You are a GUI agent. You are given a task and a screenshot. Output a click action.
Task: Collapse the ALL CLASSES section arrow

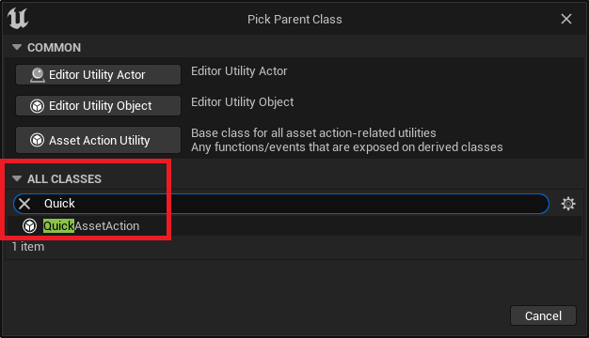click(17, 178)
